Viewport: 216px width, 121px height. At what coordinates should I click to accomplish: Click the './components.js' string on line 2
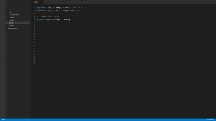(x=69, y=10)
